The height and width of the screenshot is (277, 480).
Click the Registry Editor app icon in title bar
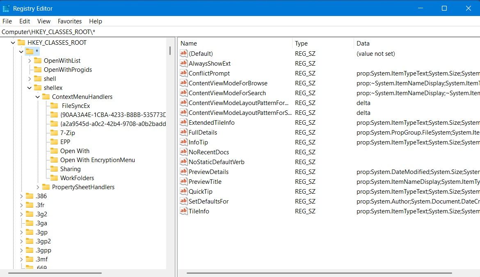pos(6,8)
